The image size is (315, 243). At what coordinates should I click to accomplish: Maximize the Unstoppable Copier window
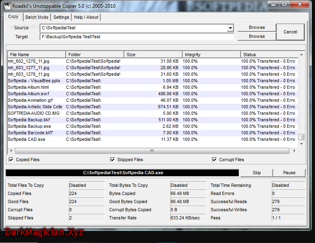284,4
